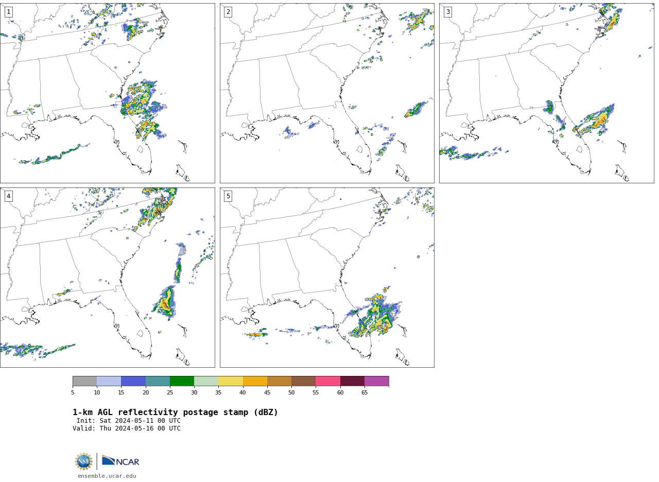
Task: Click the dark green 25-30 dBZ swatch
Action: [182, 381]
